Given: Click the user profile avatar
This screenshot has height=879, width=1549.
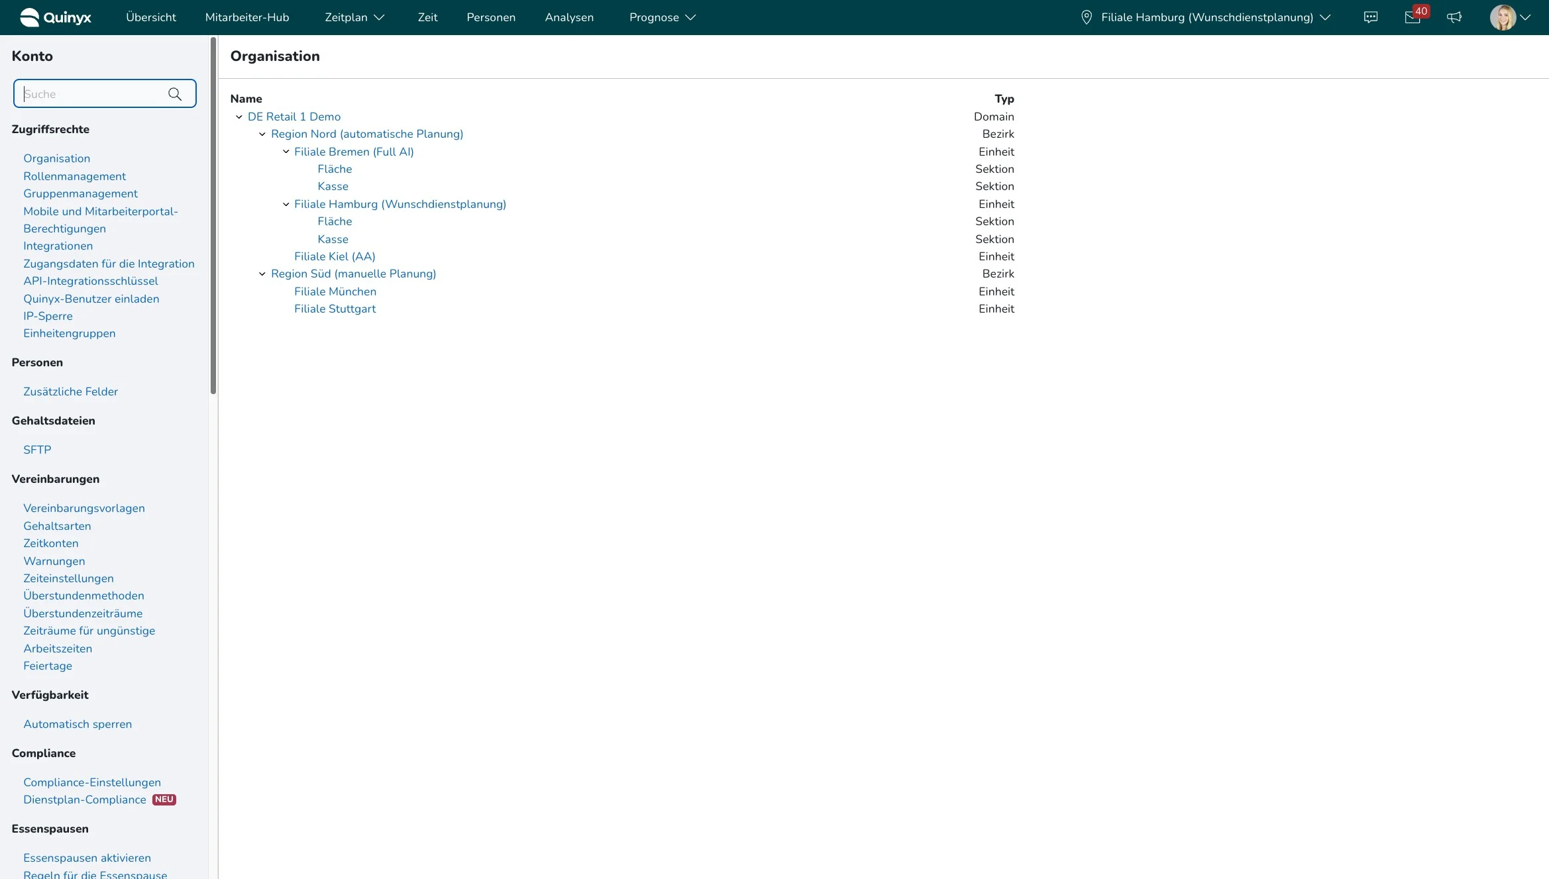Looking at the screenshot, I should click(1502, 17).
